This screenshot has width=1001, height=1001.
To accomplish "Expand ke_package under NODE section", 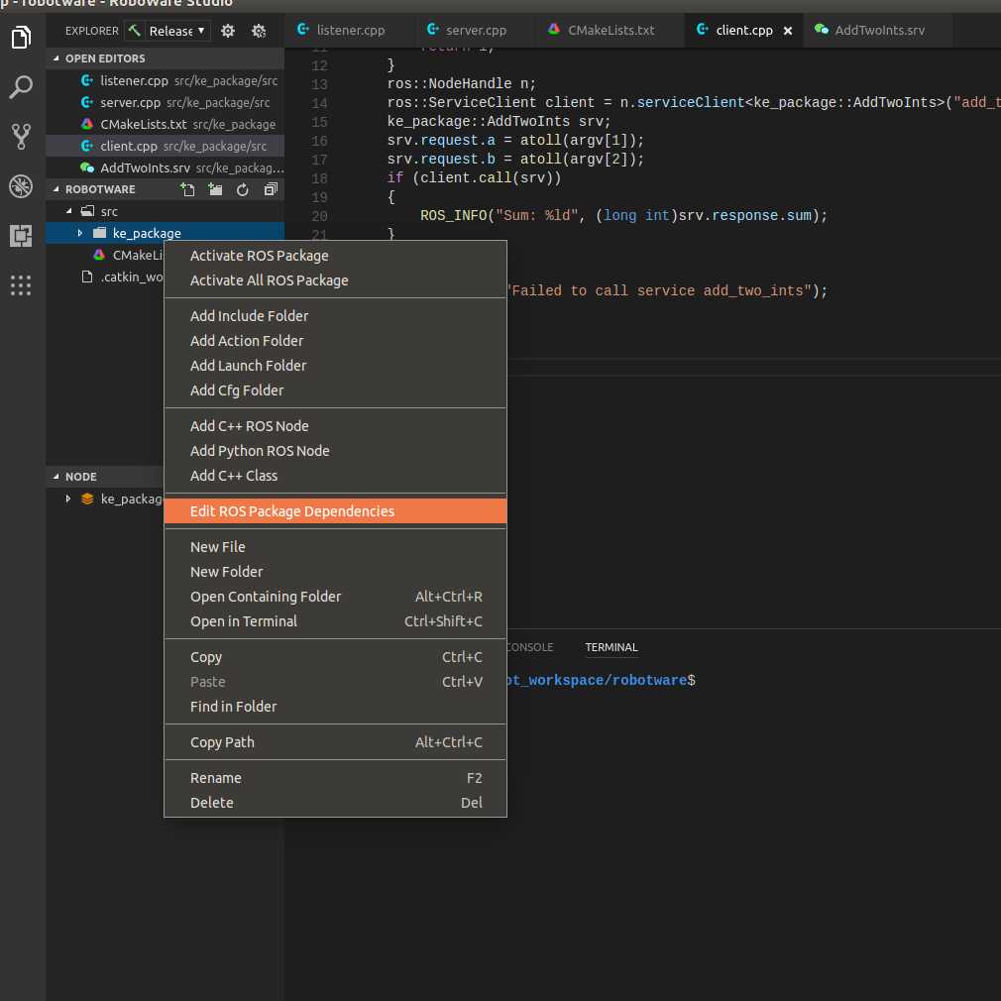I will 68,499.
